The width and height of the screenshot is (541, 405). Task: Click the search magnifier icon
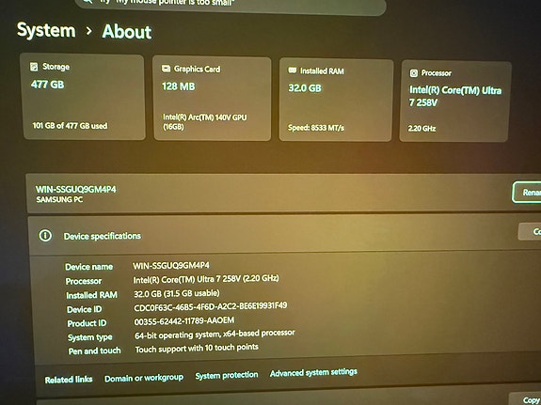[88, 2]
